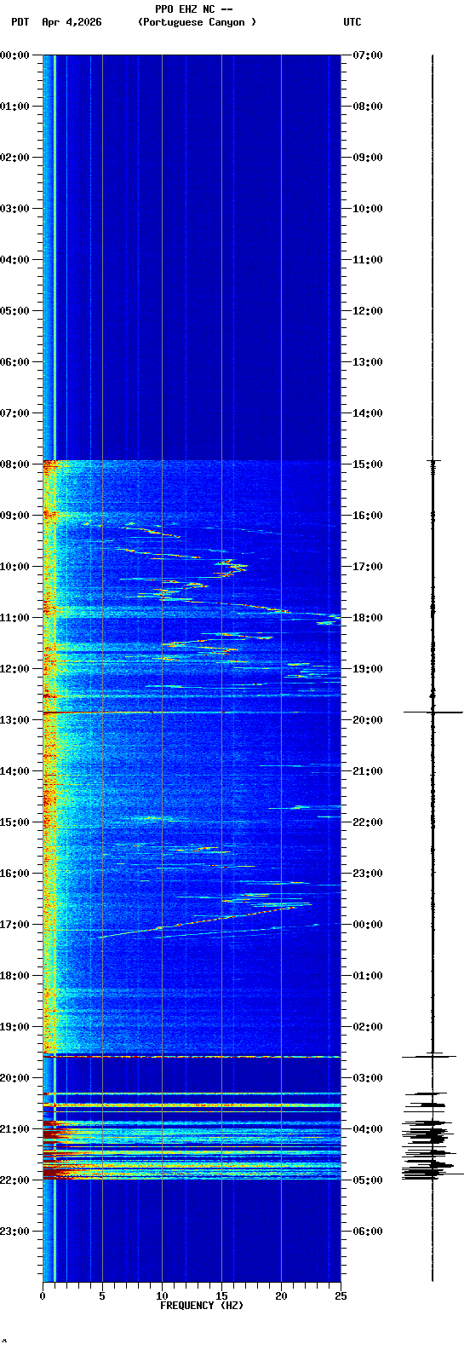Click the '25' Hz frequency axis label
Image resolution: width=470 pixels, height=1350 pixels.
(341, 1296)
